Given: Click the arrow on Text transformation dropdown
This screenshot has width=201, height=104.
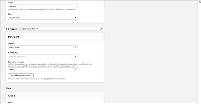Looking at the screenshot, I should (75, 69).
